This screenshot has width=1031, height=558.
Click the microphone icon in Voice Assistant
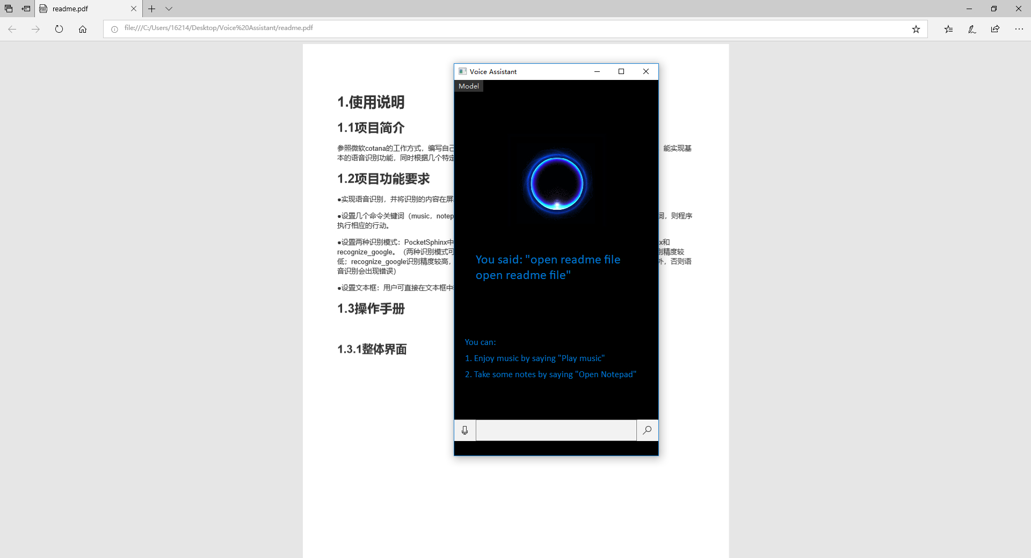coord(464,430)
